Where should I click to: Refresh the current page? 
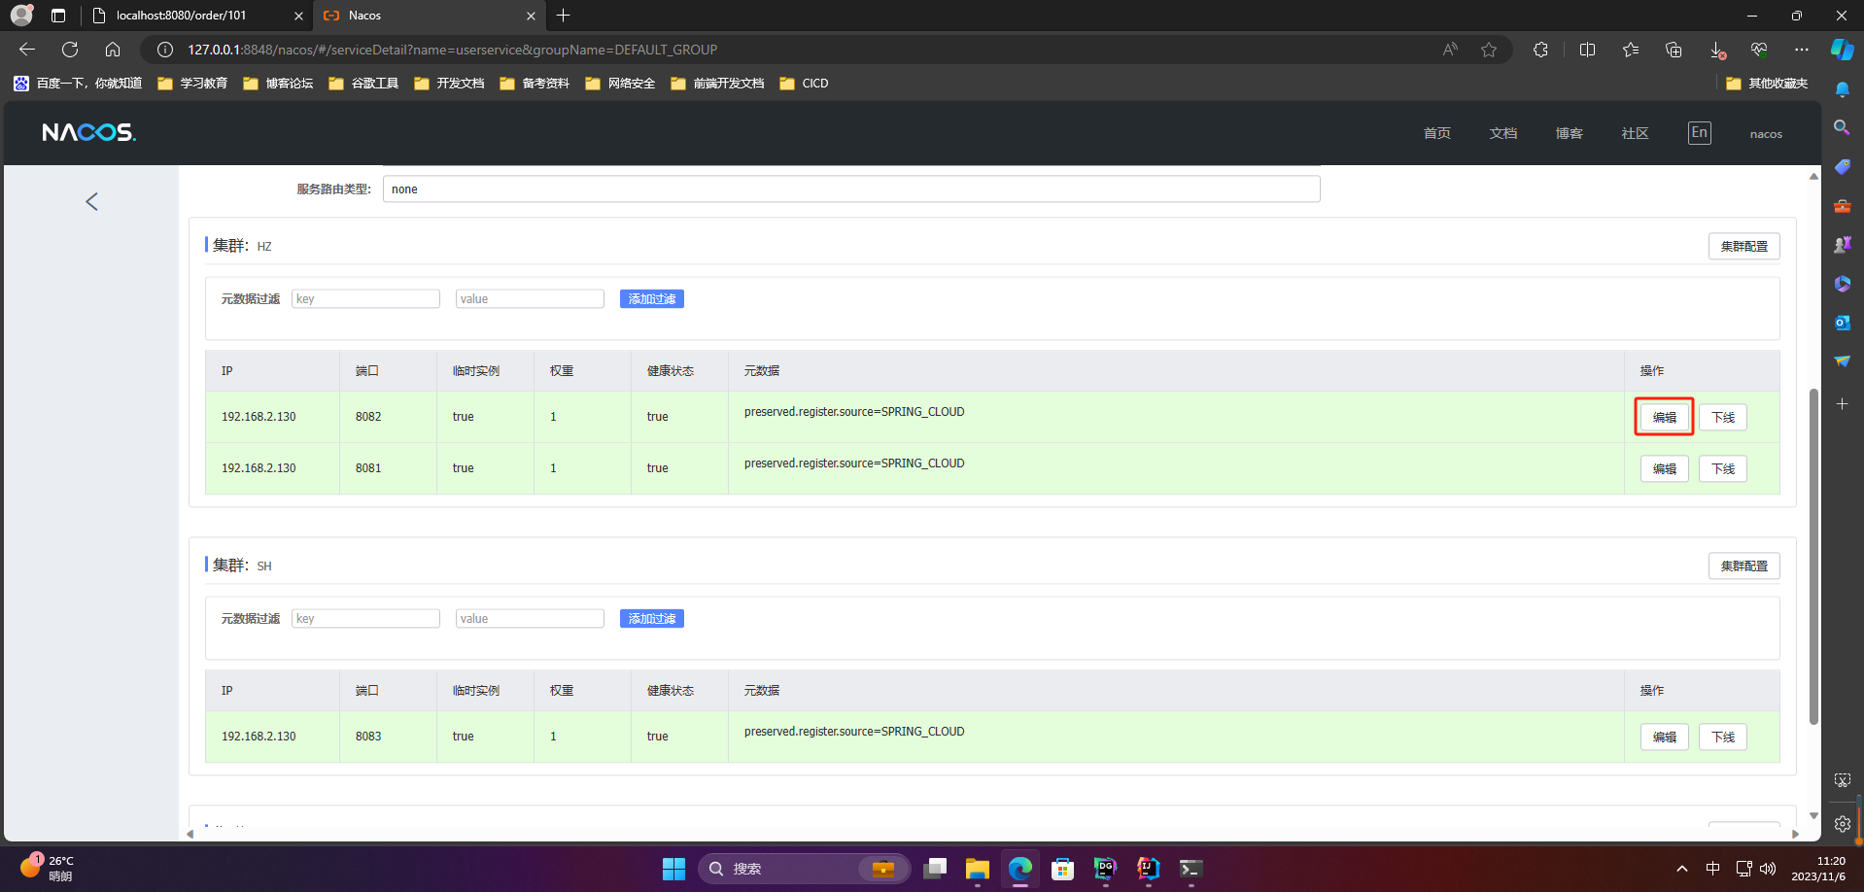tap(70, 50)
